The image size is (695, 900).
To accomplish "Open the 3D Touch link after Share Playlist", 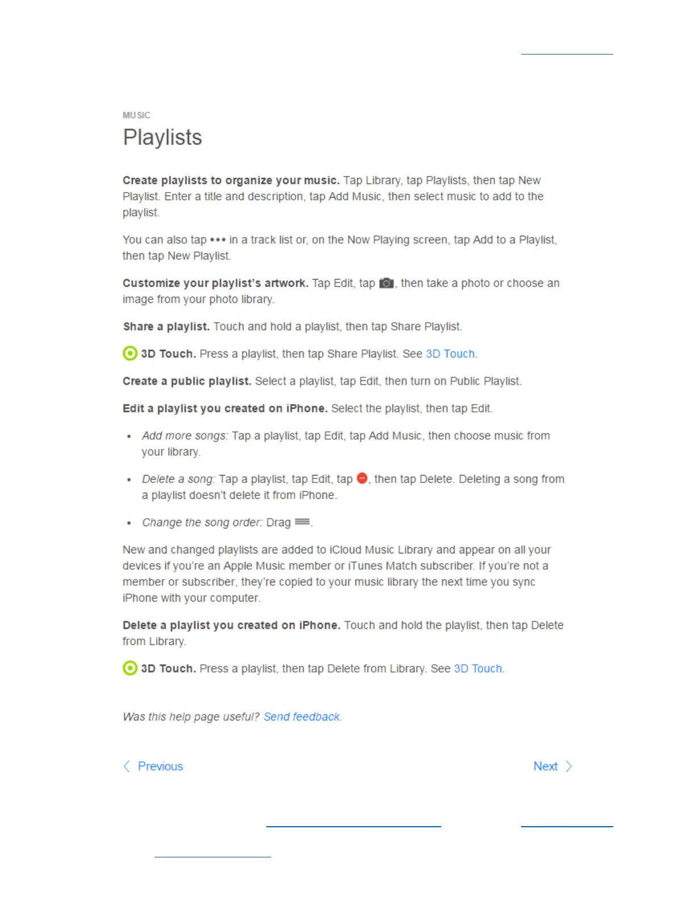I will pos(450,353).
